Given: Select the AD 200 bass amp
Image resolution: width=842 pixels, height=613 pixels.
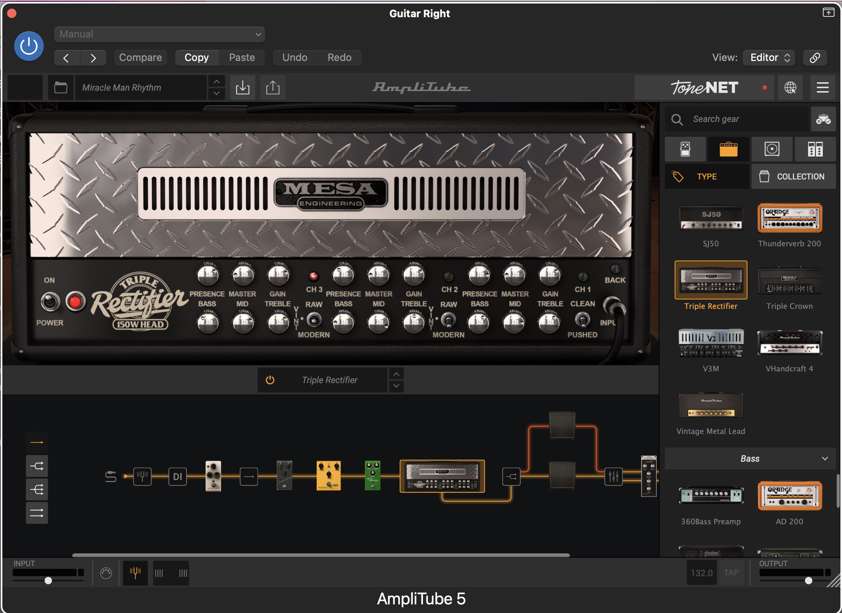Looking at the screenshot, I should pyautogui.click(x=790, y=496).
